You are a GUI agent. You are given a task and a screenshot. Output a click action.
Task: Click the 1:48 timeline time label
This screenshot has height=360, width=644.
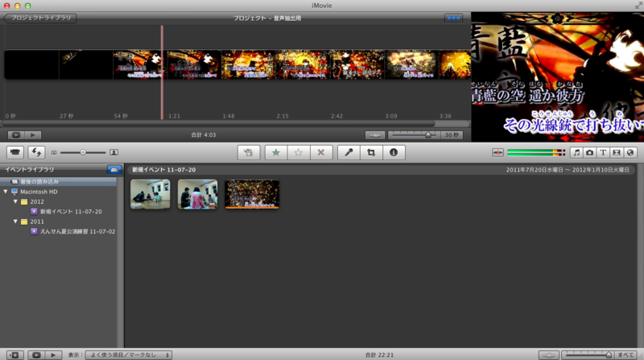(x=229, y=116)
